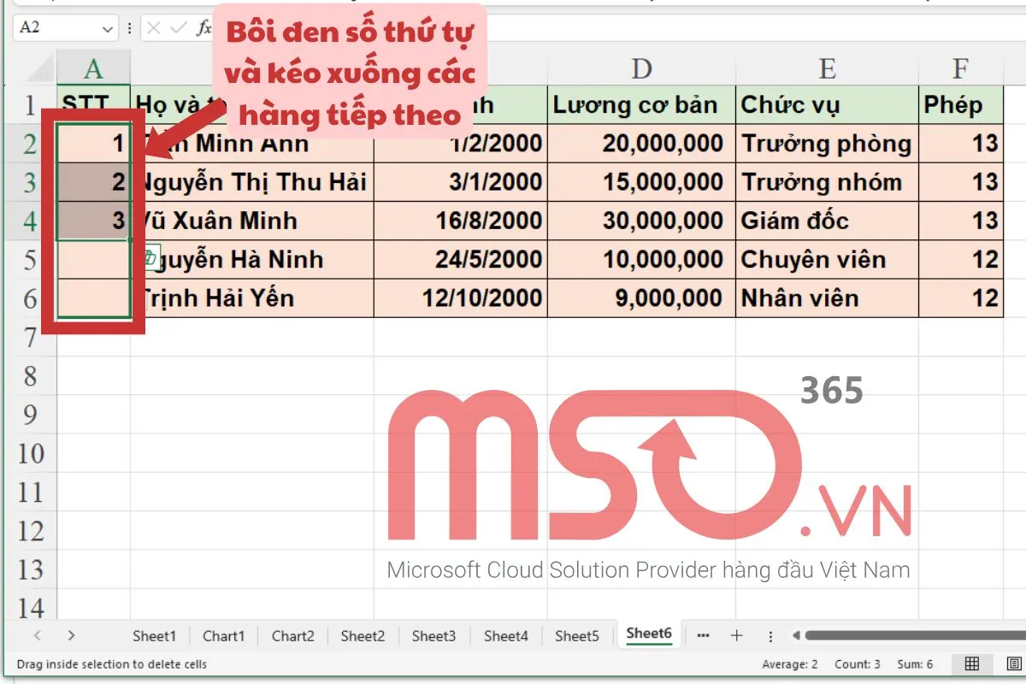Click the Sum: 6 status bar indicator

point(914,663)
